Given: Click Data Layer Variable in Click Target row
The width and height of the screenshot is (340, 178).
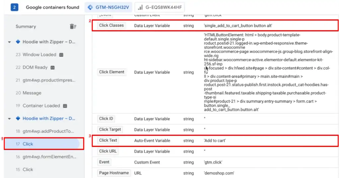Looking at the screenshot, I should (152, 130).
